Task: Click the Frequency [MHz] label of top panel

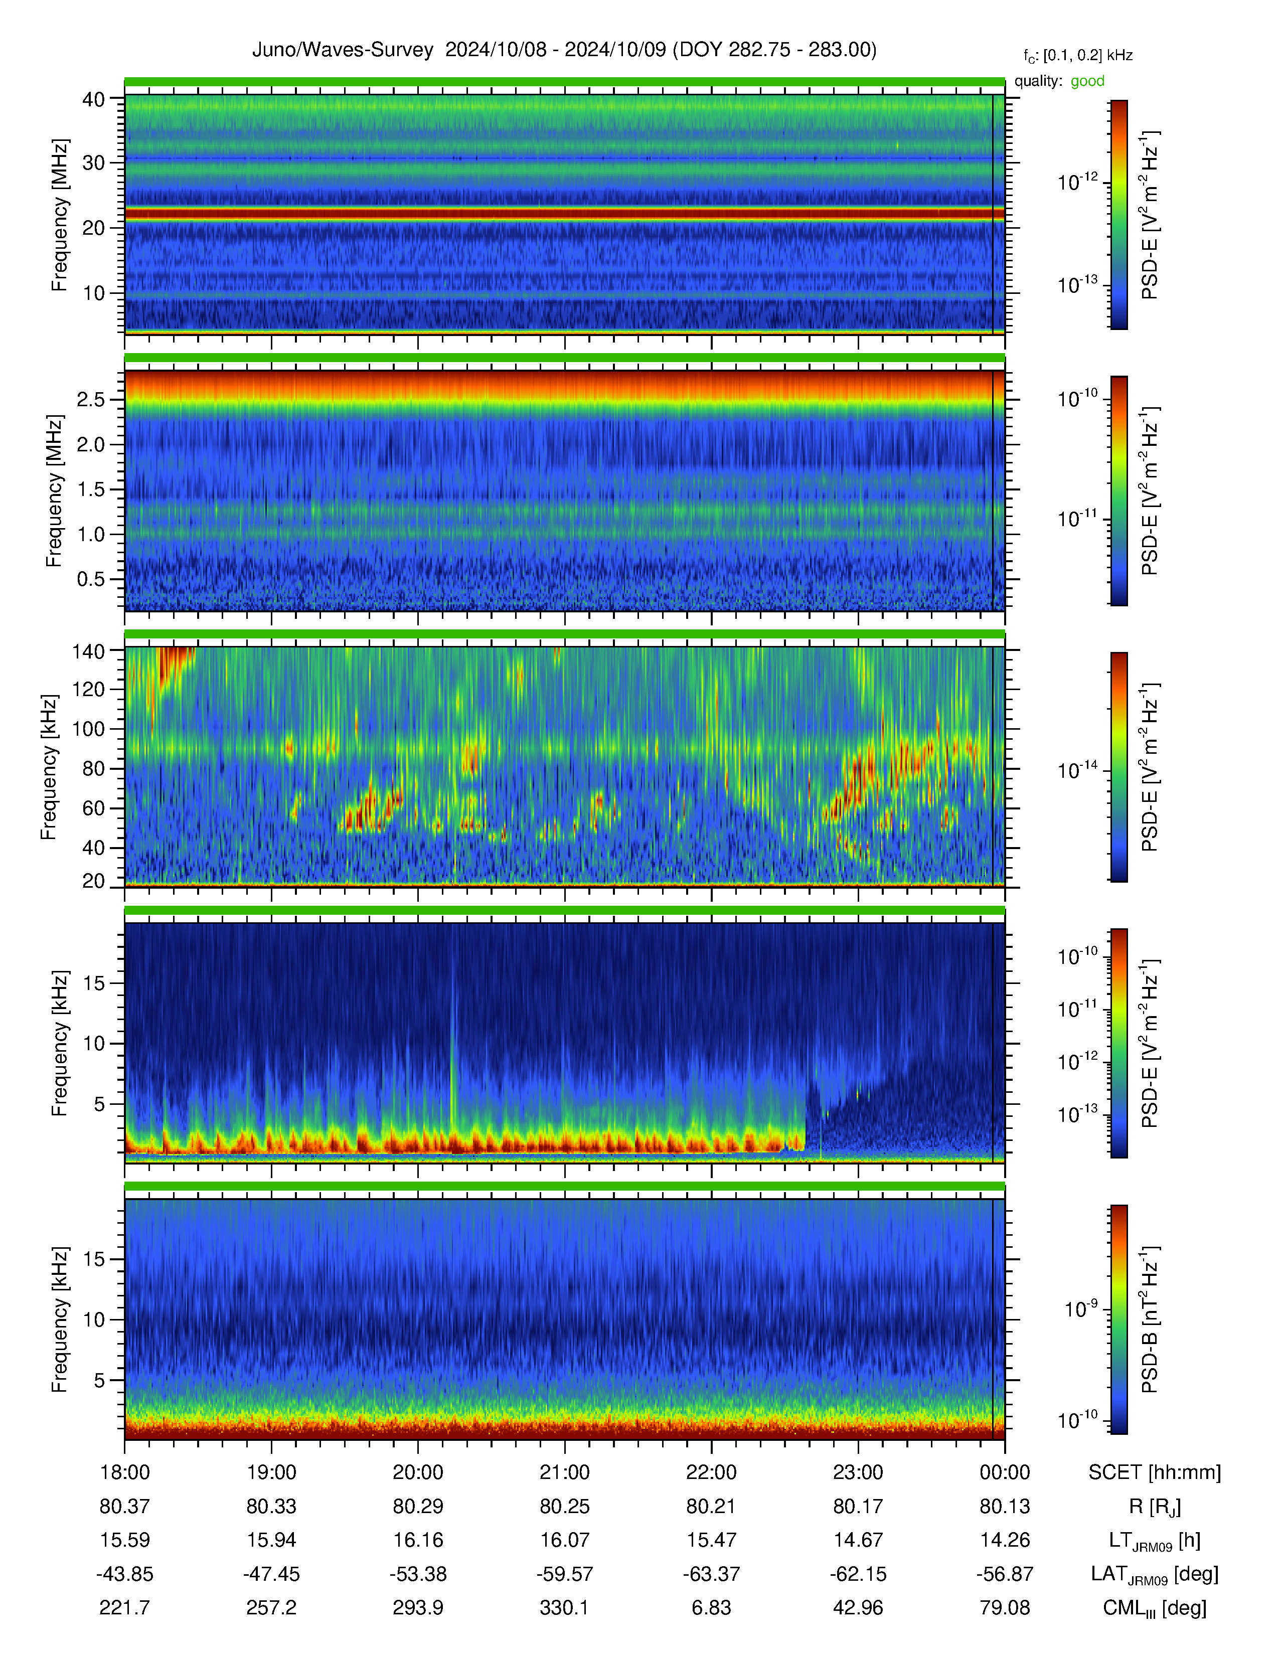Action: click(x=60, y=215)
